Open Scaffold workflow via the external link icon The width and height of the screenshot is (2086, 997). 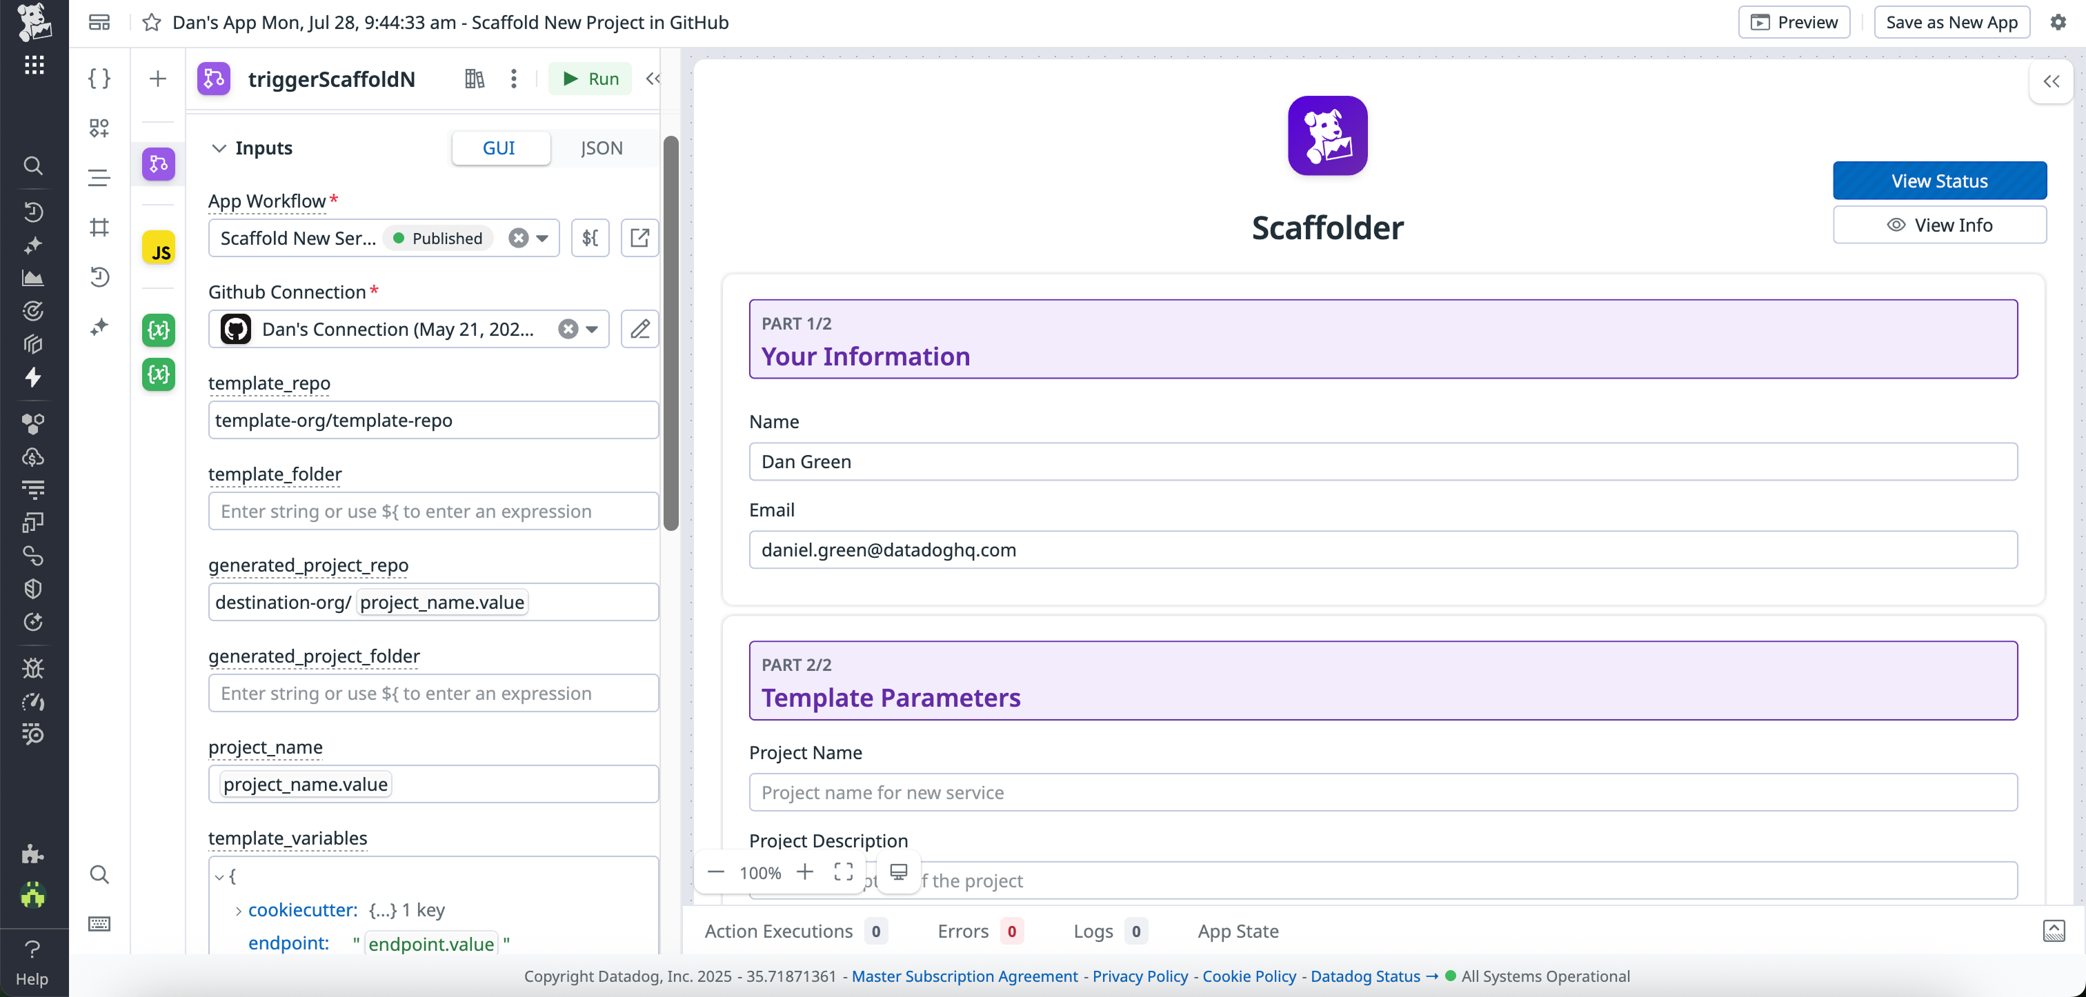[639, 237]
